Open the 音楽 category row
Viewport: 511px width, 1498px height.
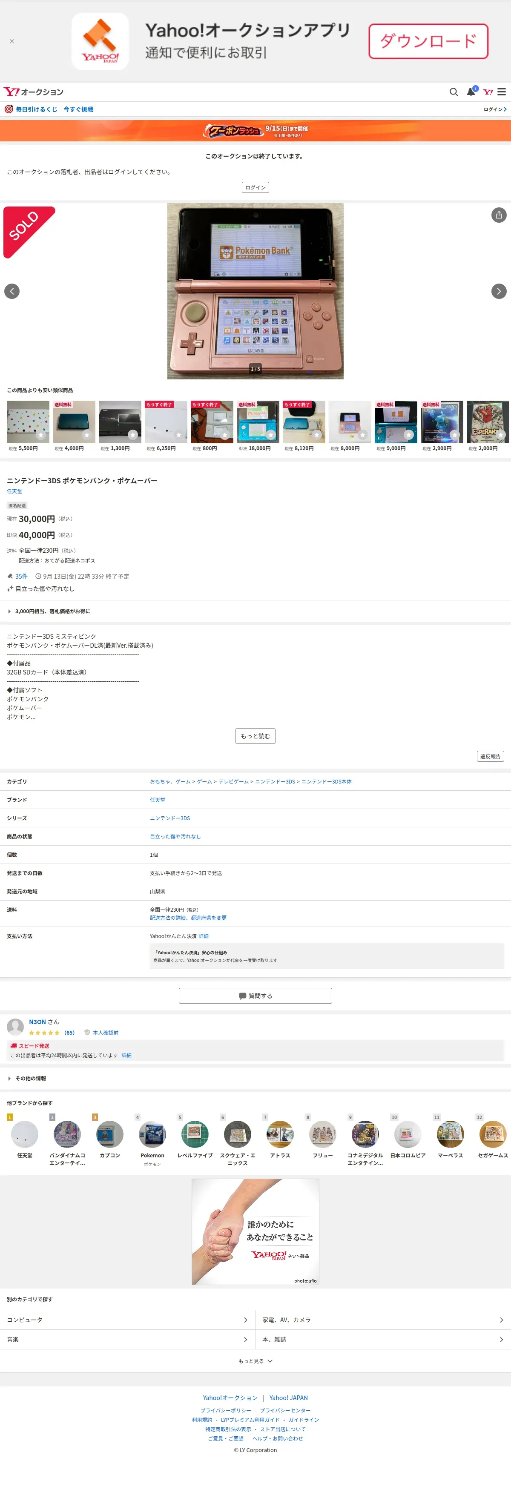(127, 1339)
